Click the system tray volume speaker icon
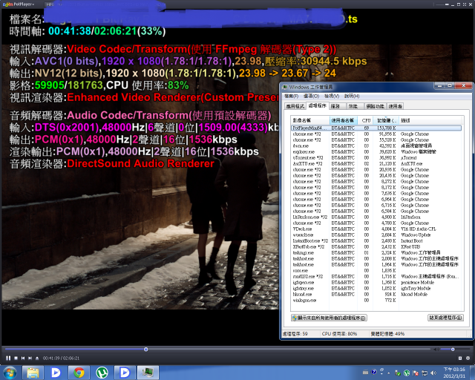475x380 pixels. 433,373
